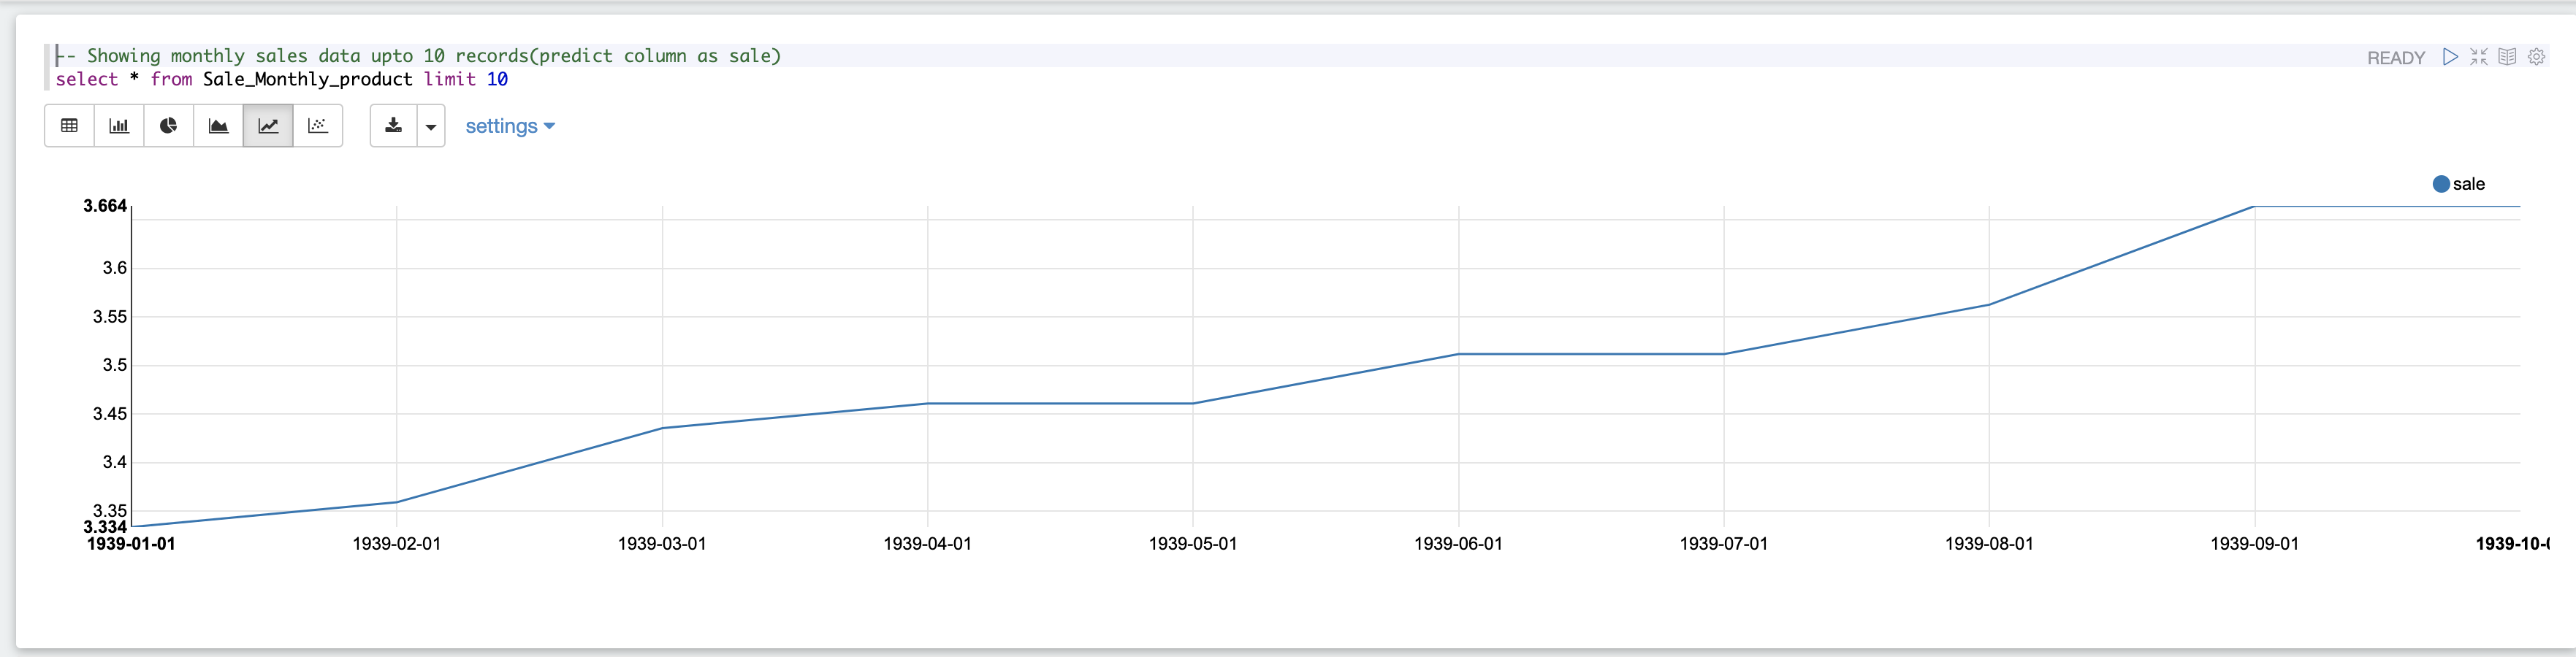Select pie chart visualization
The image size is (2576, 657).
click(x=169, y=126)
